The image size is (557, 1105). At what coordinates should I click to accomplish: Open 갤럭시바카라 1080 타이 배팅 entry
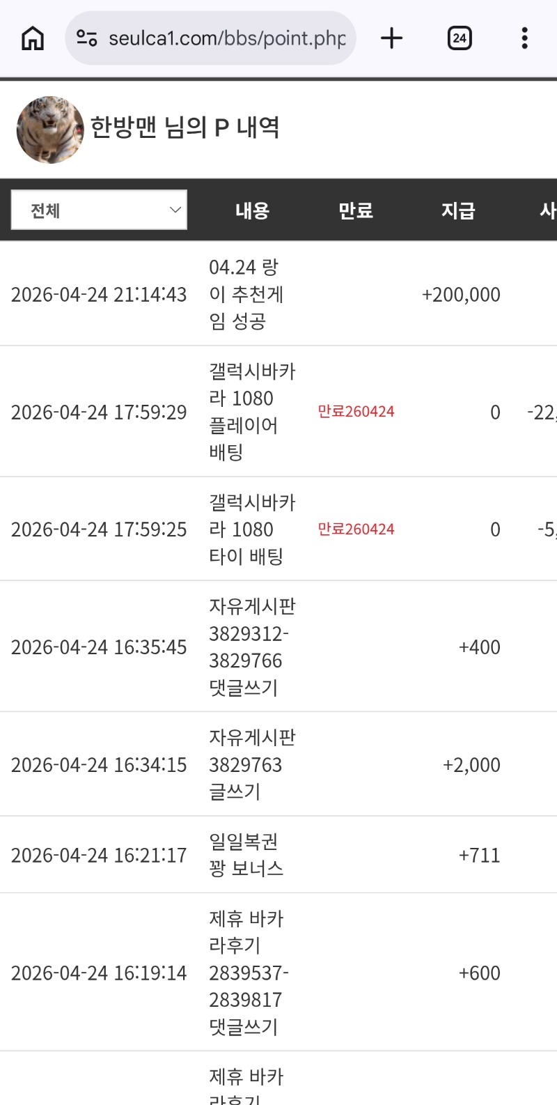point(251,530)
